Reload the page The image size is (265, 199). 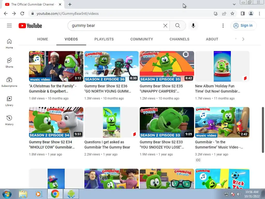tap(22, 13)
